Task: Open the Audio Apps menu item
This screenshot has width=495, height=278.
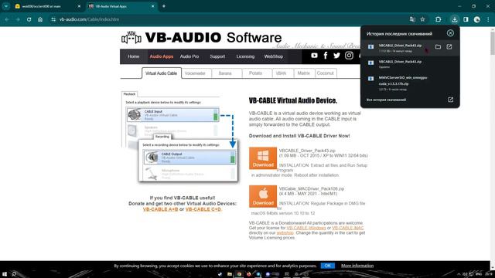Action: (162, 56)
